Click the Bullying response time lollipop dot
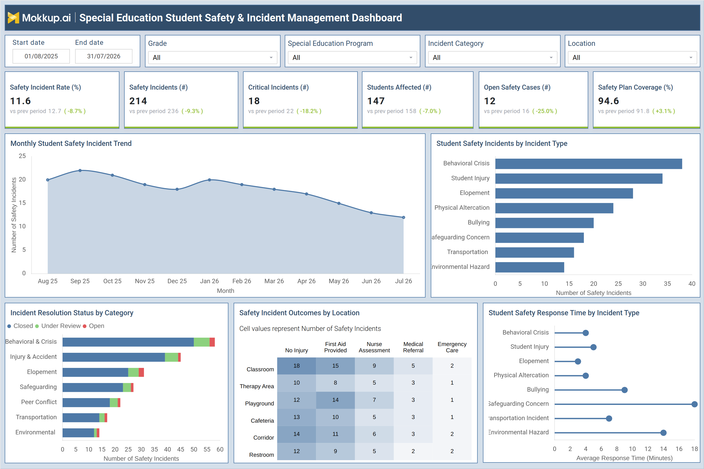 [624, 390]
